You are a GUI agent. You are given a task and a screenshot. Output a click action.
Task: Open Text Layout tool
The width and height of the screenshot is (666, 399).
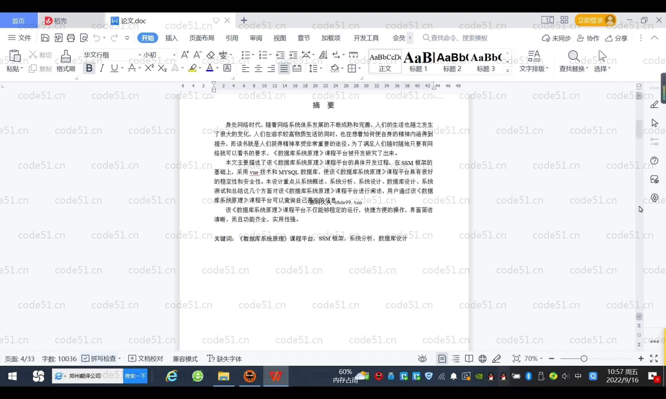(534, 61)
